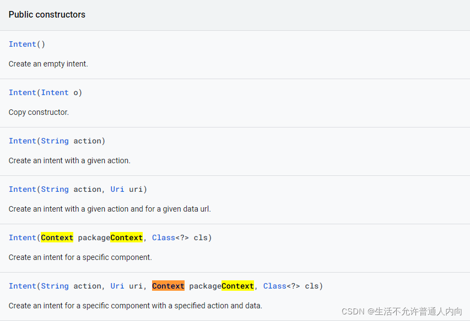The height and width of the screenshot is (321, 470).
Task: Click the orange-highlighted Context type link
Action: point(168,286)
